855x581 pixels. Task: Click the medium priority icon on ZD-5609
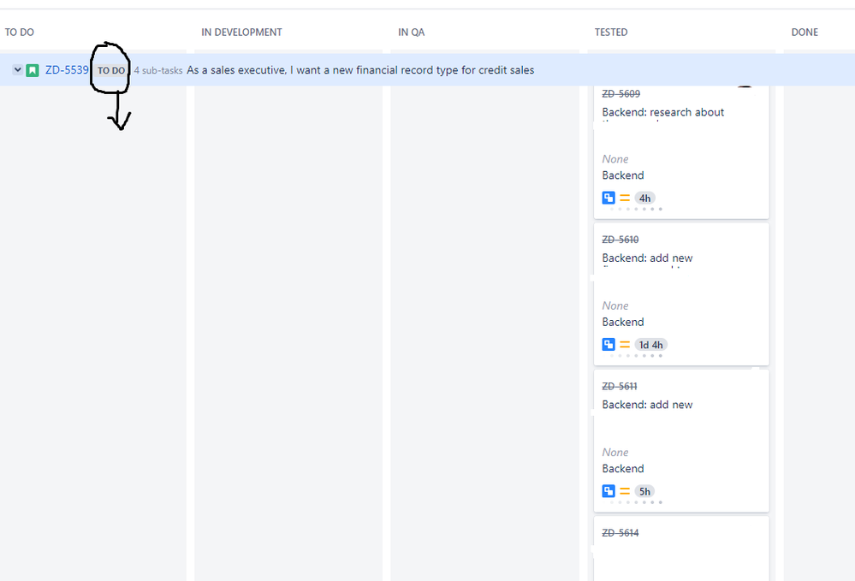point(625,198)
